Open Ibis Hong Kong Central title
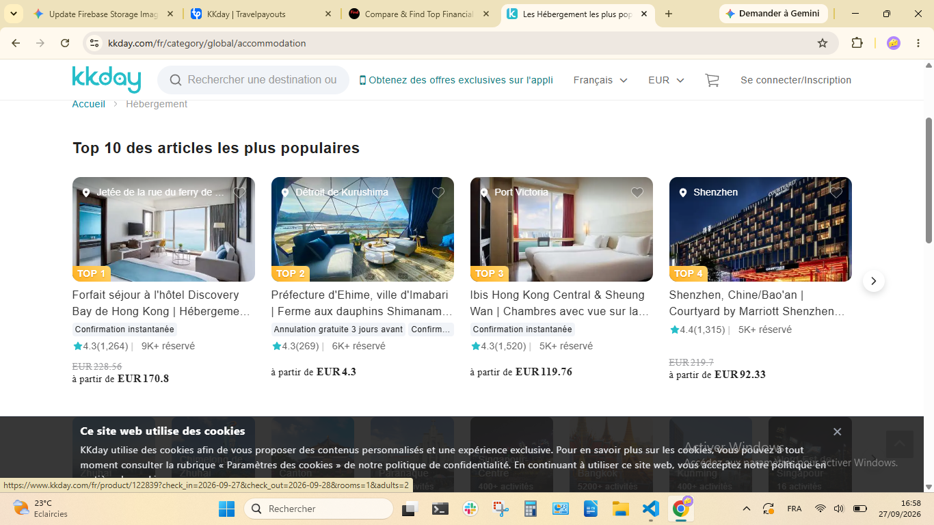 (x=560, y=303)
